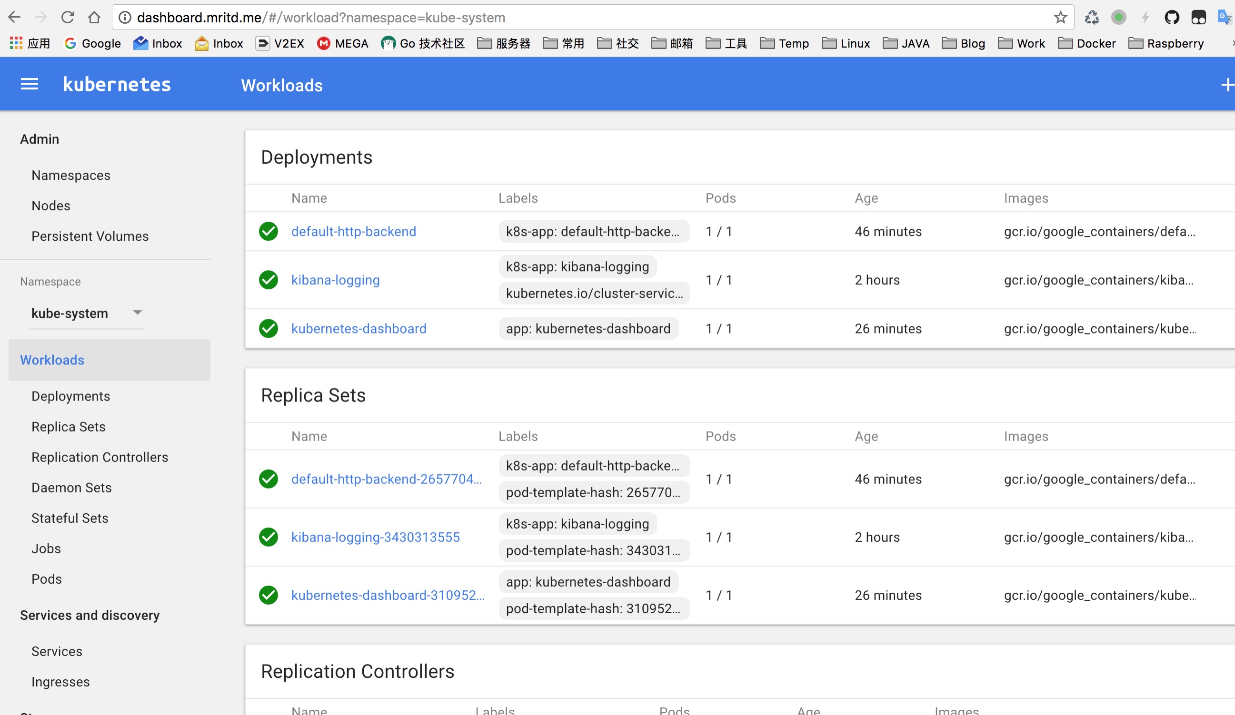Click the GitHub icon in browser toolbar
This screenshot has width=1235, height=715.
click(x=1172, y=18)
